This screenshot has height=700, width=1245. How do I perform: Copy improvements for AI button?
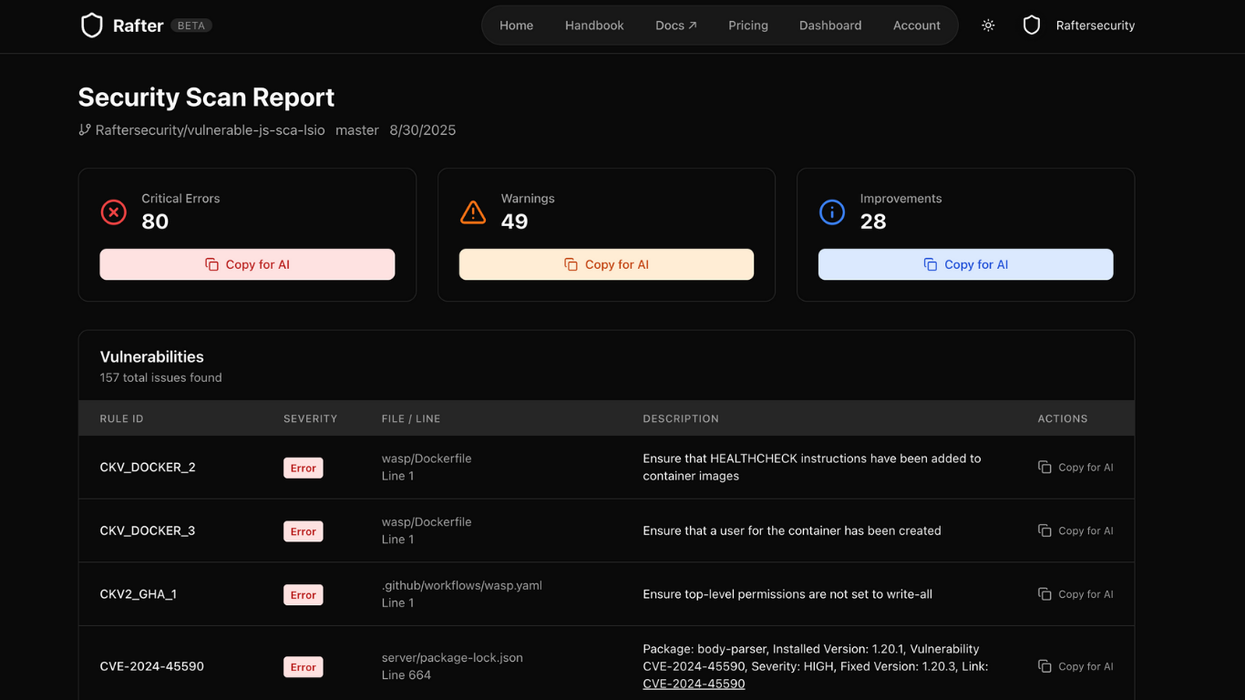coord(965,264)
